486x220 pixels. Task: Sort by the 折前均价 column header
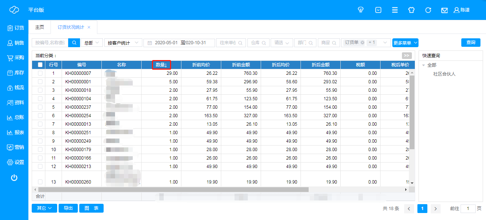(x=201, y=64)
